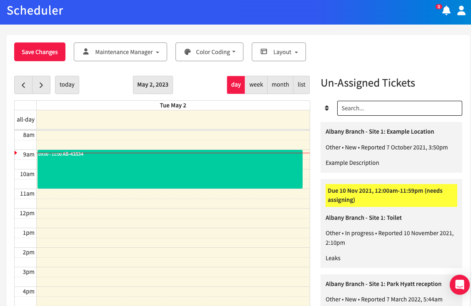This screenshot has width=471, height=306.
Task: Click the palette icon on Color Coding button
Action: point(187,52)
